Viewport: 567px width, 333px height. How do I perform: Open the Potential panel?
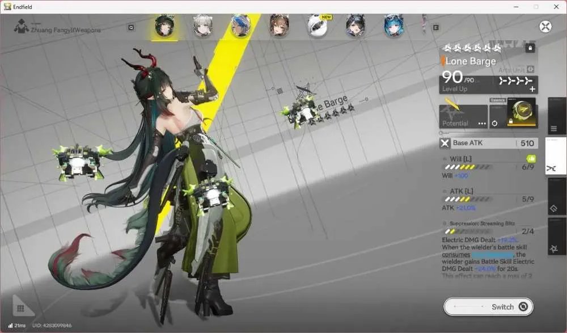(x=463, y=116)
